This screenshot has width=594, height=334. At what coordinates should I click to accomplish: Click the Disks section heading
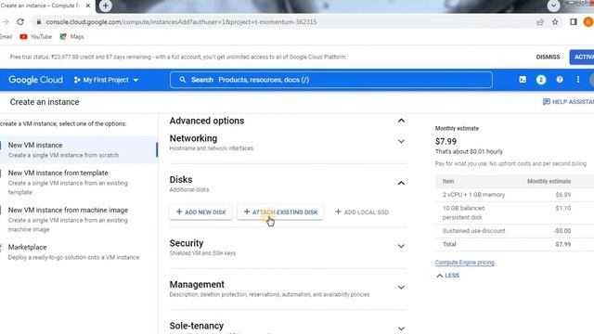pos(181,179)
